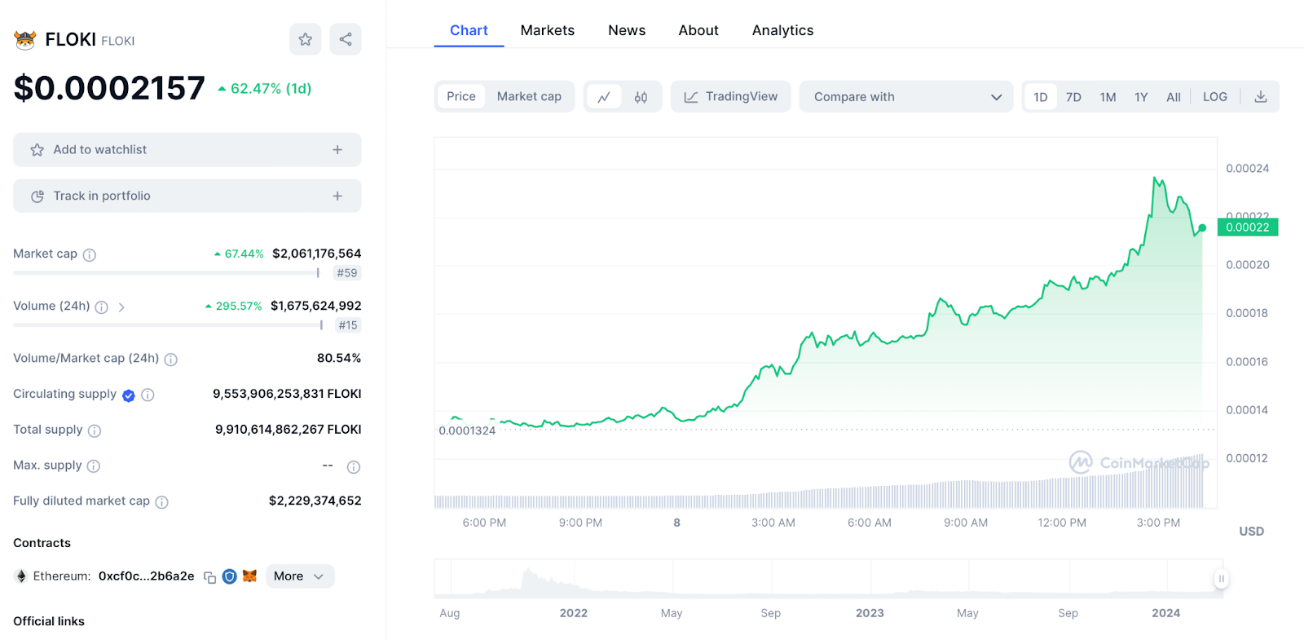1304x640 pixels.
Task: Click Fully diluted market cap info icon
Action: 162,502
